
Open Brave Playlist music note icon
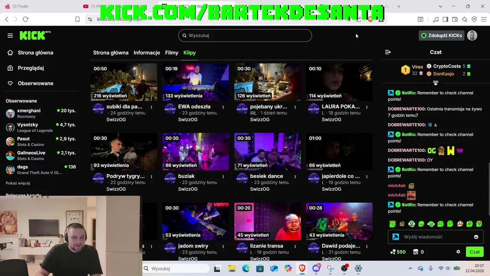436,19
